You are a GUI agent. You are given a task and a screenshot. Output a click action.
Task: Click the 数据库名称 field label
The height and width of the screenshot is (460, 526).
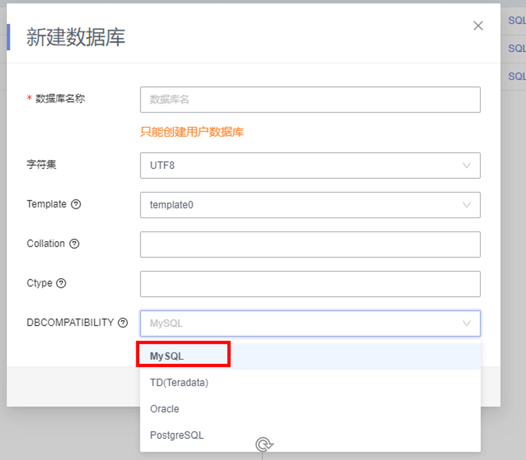click(60, 99)
